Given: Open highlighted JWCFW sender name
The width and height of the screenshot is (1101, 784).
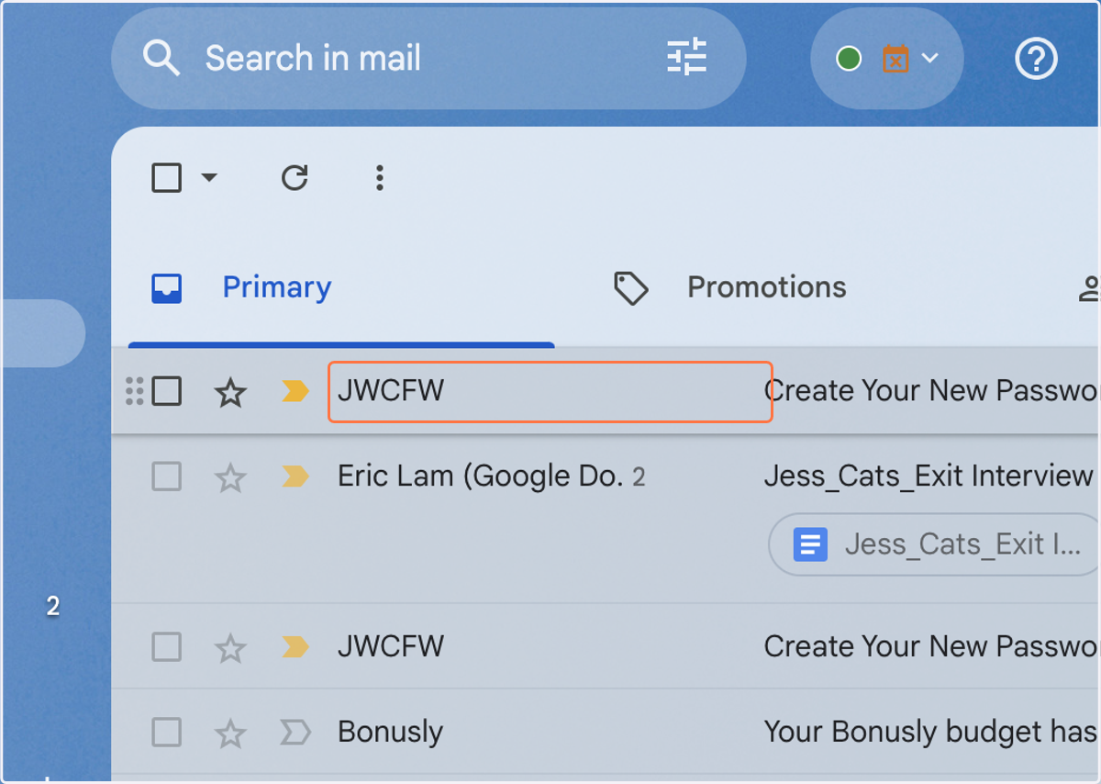Looking at the screenshot, I should click(391, 391).
